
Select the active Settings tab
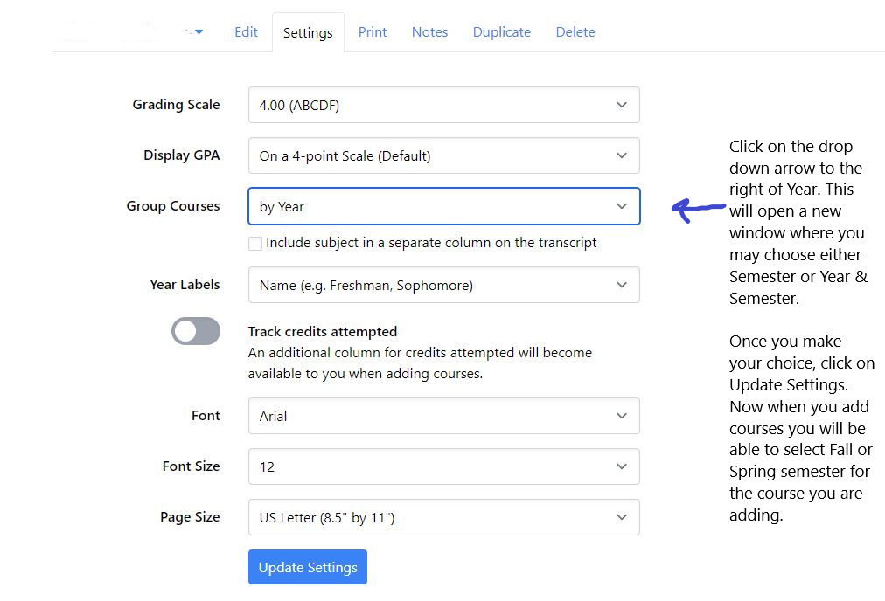pos(308,33)
